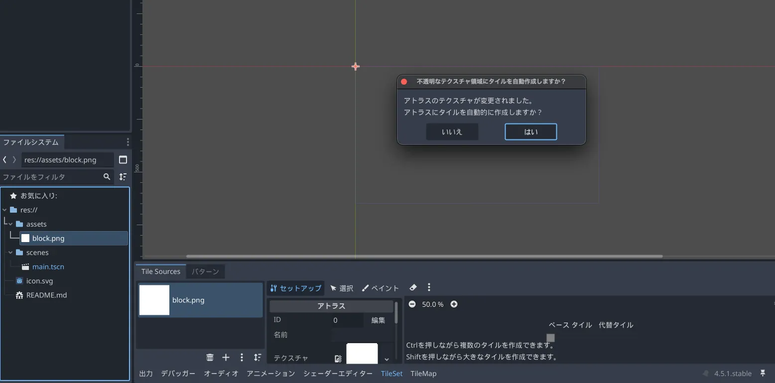Activate 選択 select mode
The width and height of the screenshot is (775, 383).
click(x=342, y=288)
